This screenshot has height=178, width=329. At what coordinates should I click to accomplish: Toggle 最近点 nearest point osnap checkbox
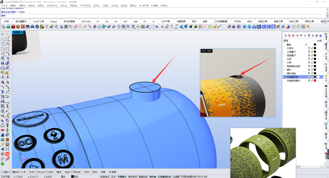pos(11,172)
